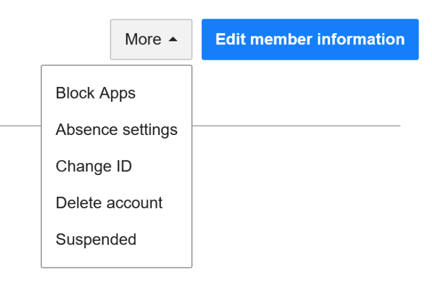Click the Edit member information button
432x286 pixels.
click(x=310, y=39)
